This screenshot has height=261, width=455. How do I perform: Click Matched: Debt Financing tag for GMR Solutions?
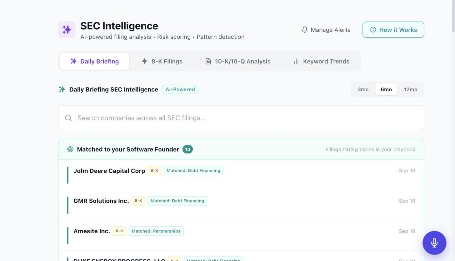point(177,201)
